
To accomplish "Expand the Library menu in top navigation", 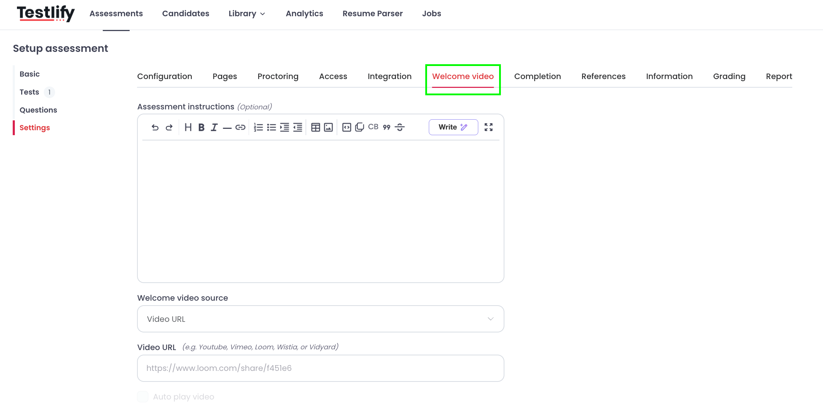I will click(247, 13).
